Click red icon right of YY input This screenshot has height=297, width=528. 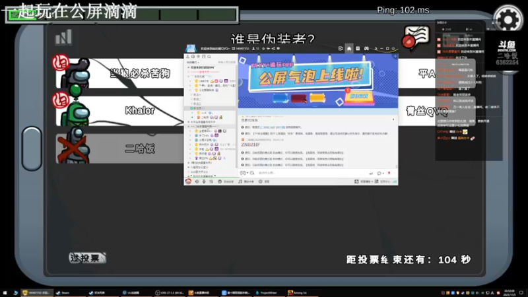pos(389,173)
